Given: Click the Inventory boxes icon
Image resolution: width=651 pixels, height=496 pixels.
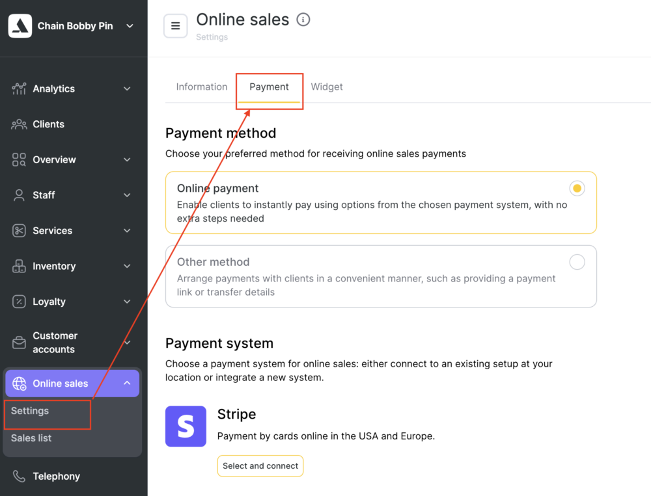Looking at the screenshot, I should (19, 266).
